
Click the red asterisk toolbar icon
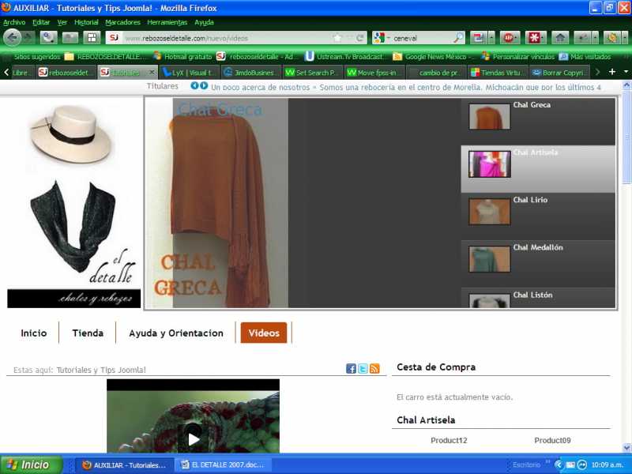click(x=534, y=38)
